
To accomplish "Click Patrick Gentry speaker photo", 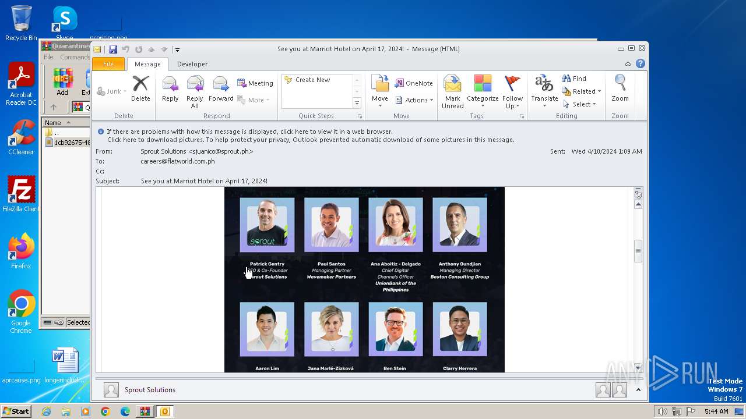I will pyautogui.click(x=267, y=225).
